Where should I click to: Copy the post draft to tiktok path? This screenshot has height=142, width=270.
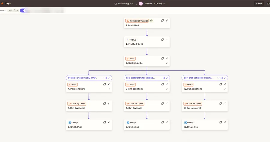[222, 78]
